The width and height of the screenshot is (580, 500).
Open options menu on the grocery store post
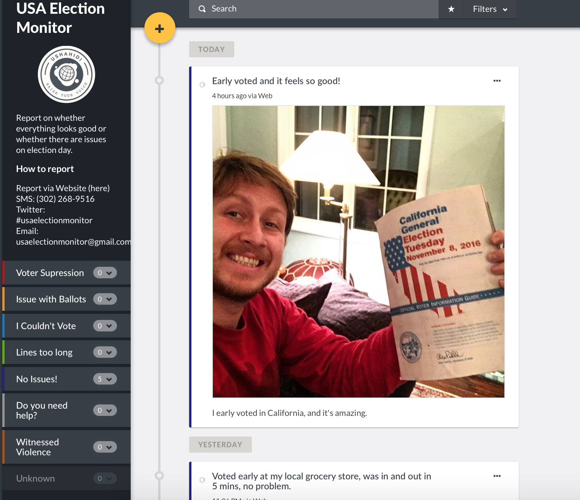(497, 476)
